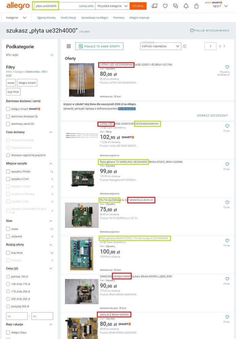Apply Allegro Smart! quick filter chip
The height and width of the screenshot is (339, 236).
(27, 83)
